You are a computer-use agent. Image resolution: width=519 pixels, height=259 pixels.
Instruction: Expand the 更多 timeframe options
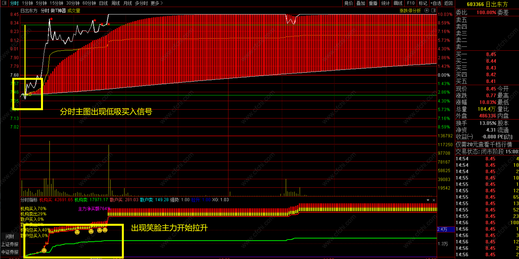tap(157, 3)
